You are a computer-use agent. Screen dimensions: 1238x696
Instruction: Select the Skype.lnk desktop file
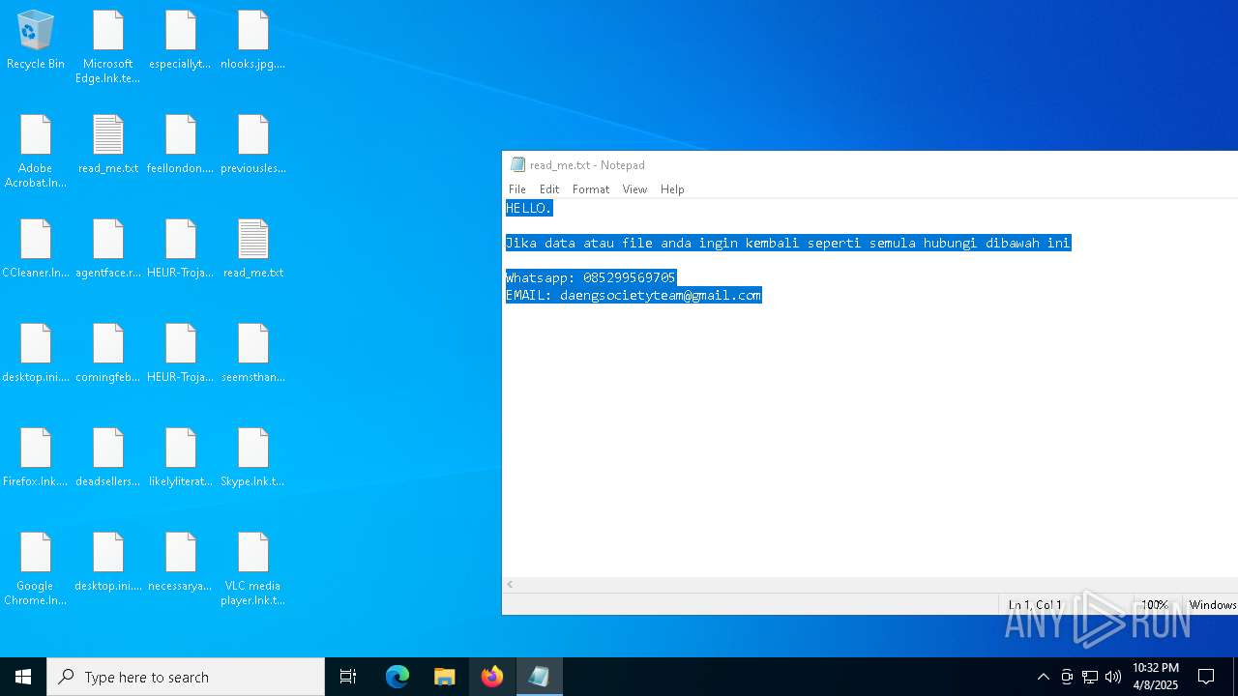tap(252, 458)
